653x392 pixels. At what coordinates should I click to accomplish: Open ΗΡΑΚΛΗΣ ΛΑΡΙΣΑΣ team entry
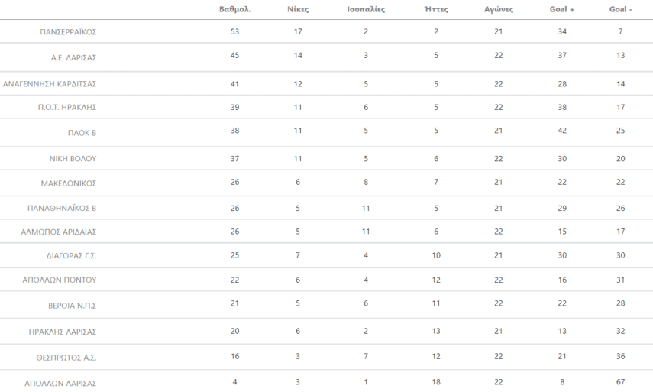[63, 332]
